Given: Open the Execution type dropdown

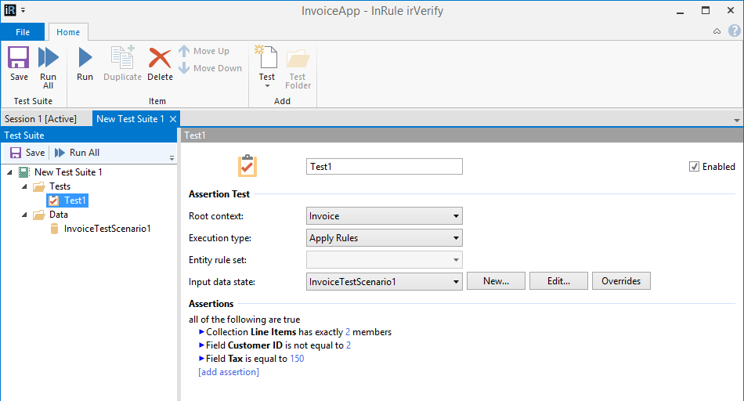Looking at the screenshot, I should click(384, 238).
